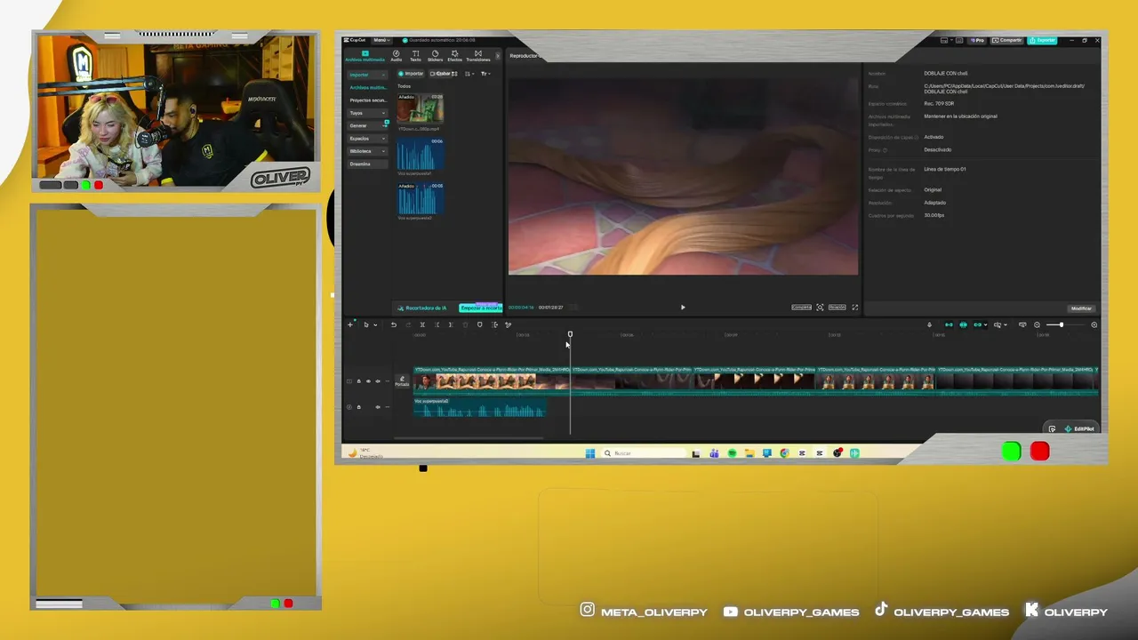Open the Transiciones tab
1138x640 pixels.
click(x=477, y=56)
